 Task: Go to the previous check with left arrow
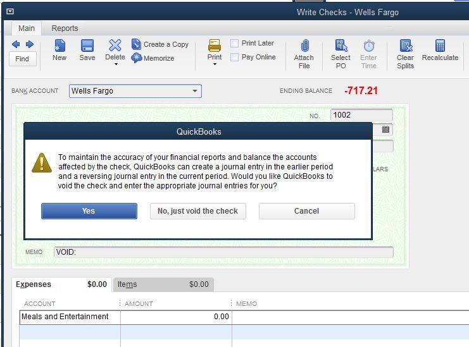tap(16, 44)
